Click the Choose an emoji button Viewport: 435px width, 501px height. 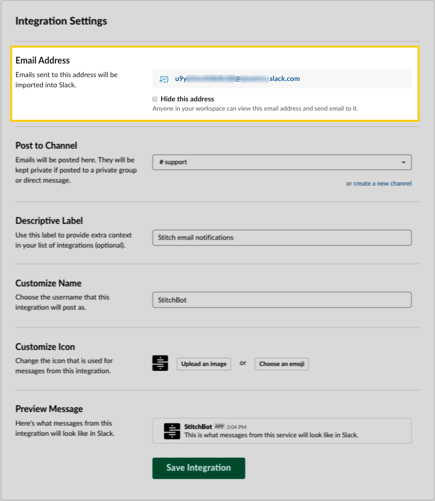click(x=282, y=364)
